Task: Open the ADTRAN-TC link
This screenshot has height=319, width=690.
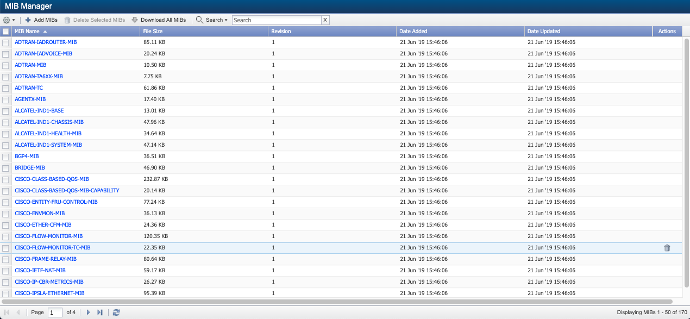Action: (29, 87)
